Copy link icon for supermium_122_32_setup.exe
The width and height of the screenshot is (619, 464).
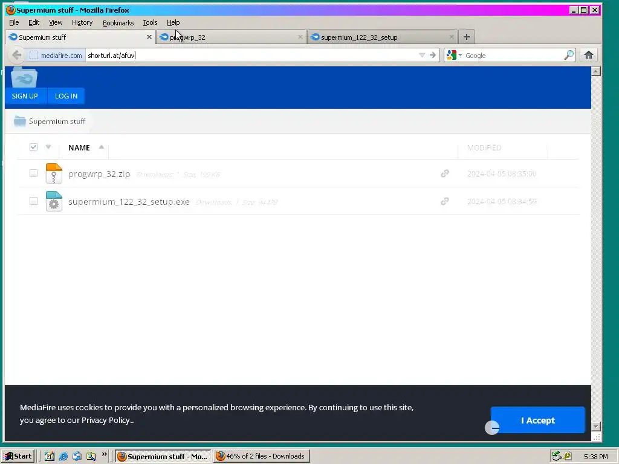click(445, 201)
